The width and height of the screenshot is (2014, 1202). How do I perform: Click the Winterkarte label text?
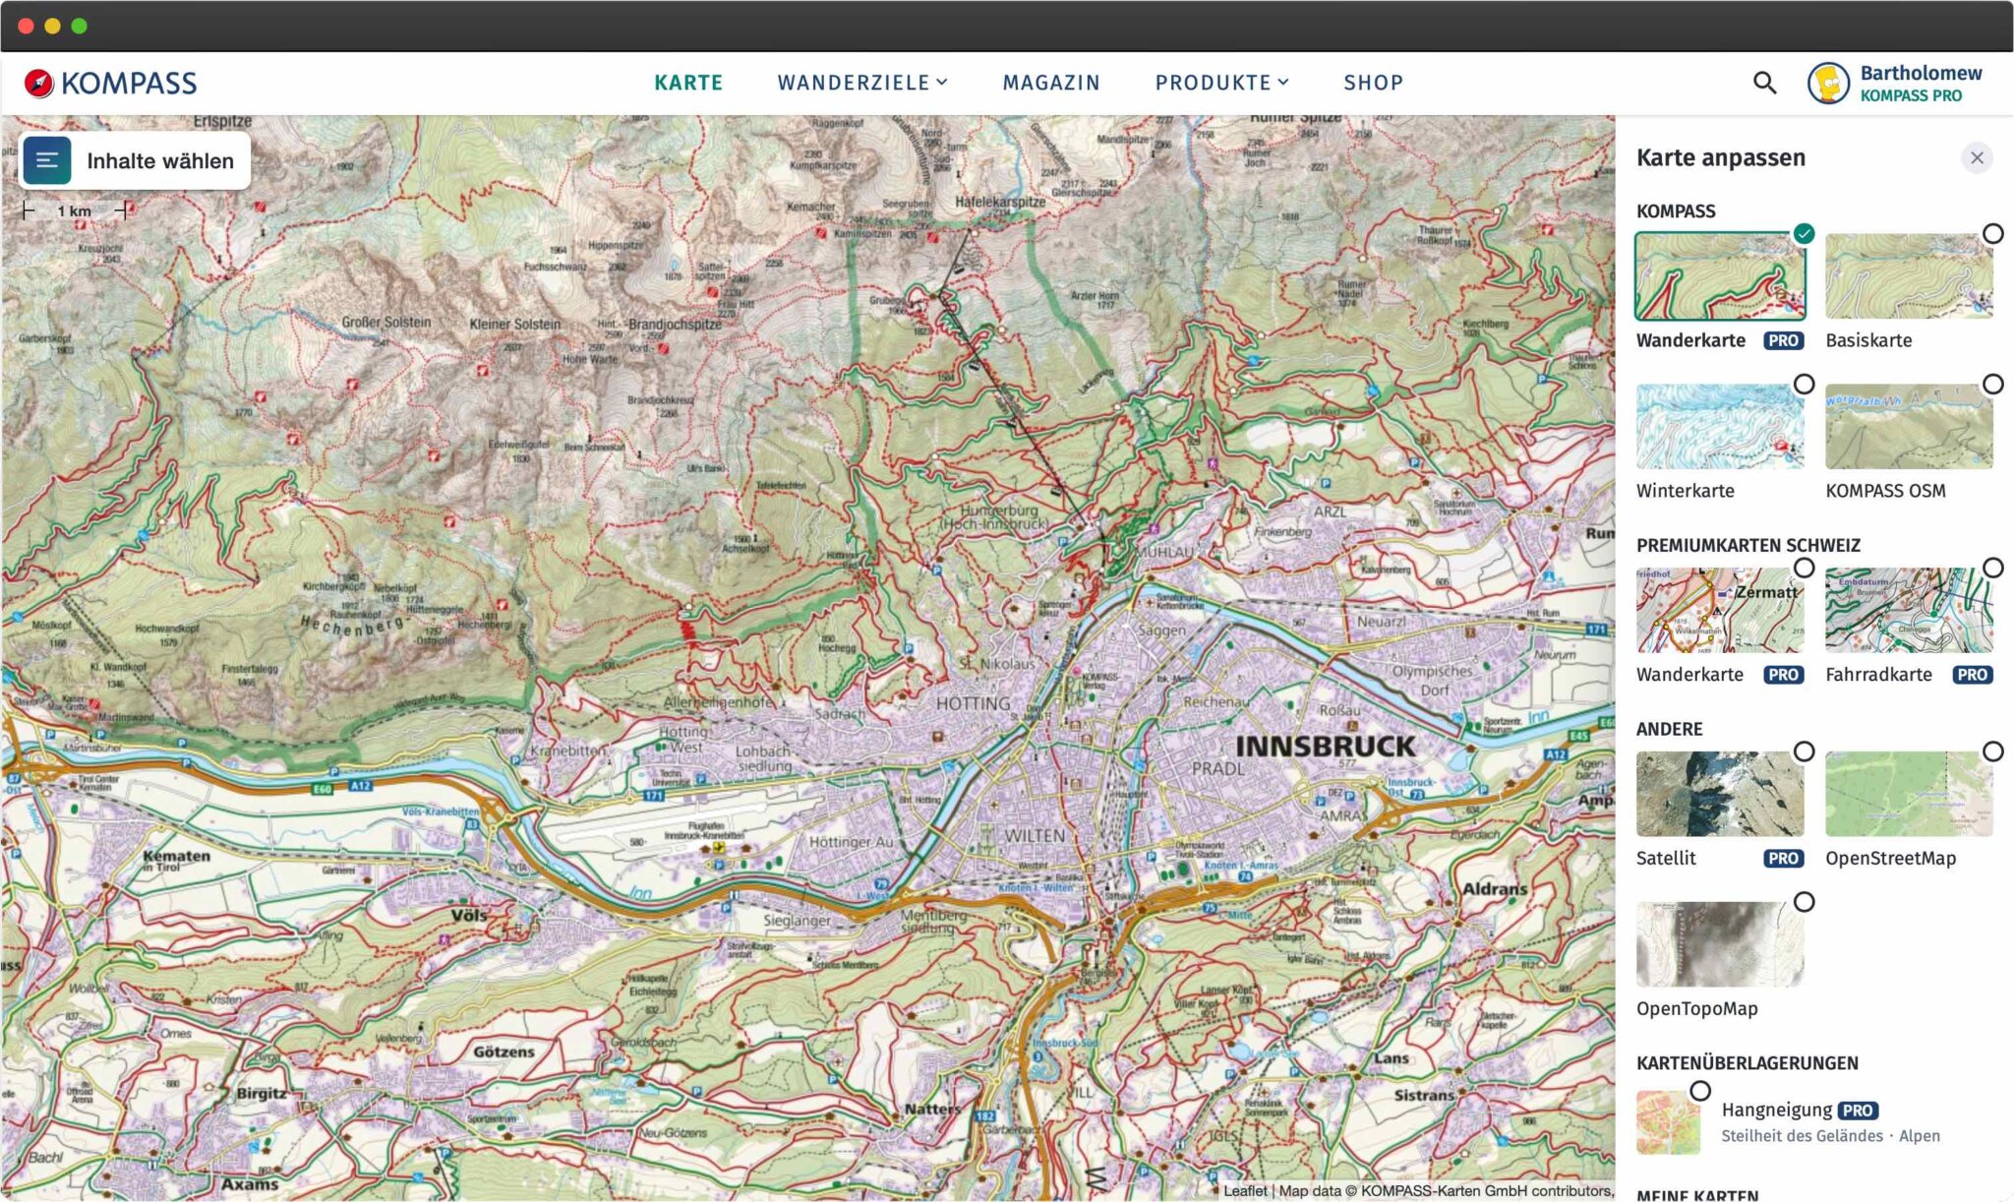[1685, 491]
